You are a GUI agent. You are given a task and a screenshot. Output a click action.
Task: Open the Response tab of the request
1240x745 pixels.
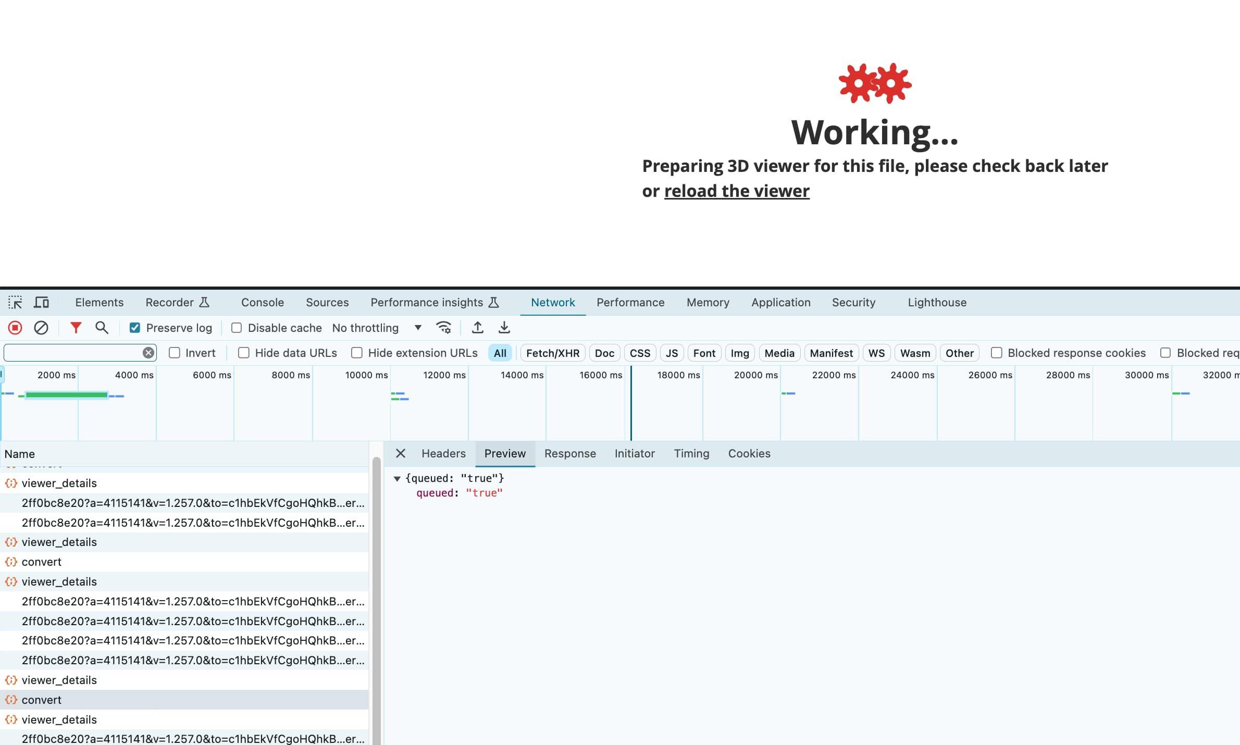click(569, 453)
